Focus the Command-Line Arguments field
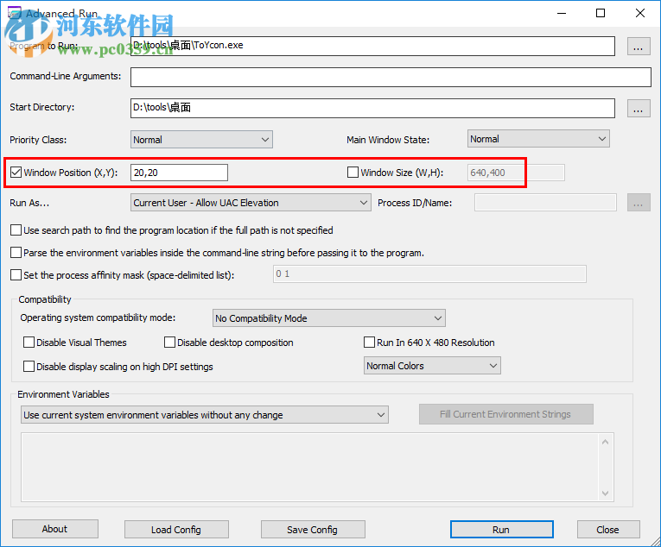This screenshot has width=661, height=547. (391, 77)
